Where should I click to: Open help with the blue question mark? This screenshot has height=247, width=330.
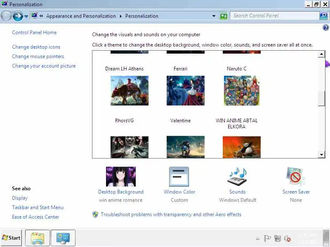point(325,28)
